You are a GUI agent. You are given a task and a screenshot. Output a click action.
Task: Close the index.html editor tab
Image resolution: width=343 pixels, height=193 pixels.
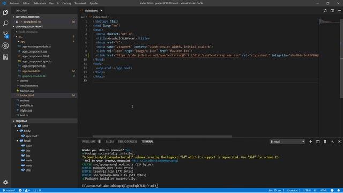point(101,11)
